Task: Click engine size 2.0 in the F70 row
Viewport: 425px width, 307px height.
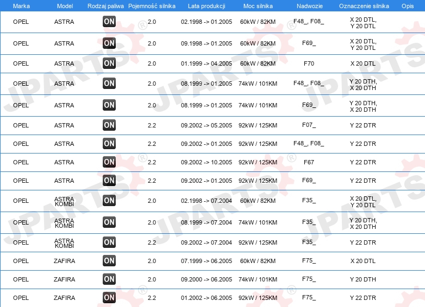Action: [x=152, y=63]
